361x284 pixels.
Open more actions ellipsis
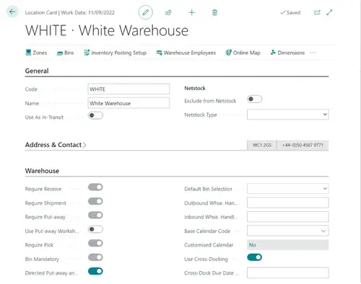313,53
